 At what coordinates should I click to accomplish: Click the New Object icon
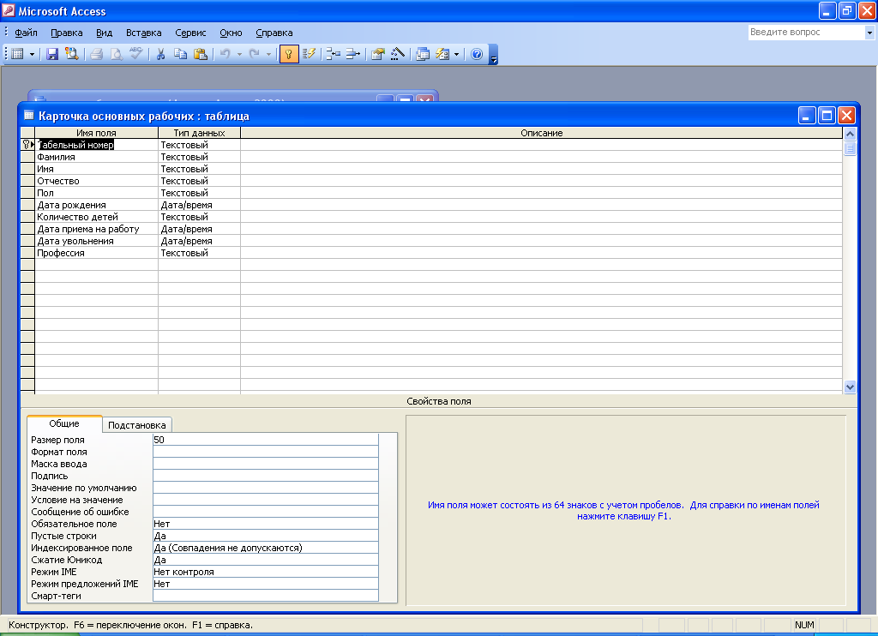442,54
